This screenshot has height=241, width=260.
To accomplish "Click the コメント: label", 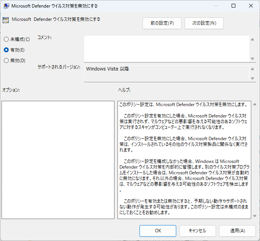I will click(44, 38).
